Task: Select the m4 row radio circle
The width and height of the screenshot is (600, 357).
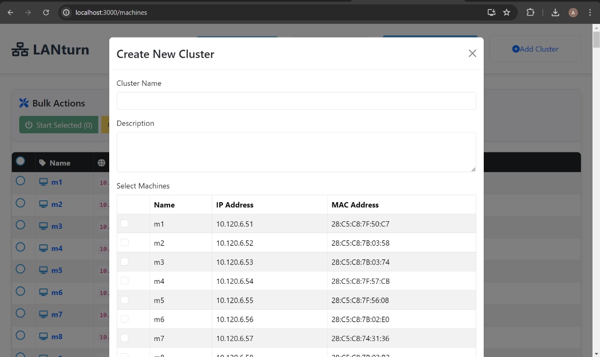Action: tap(20, 247)
